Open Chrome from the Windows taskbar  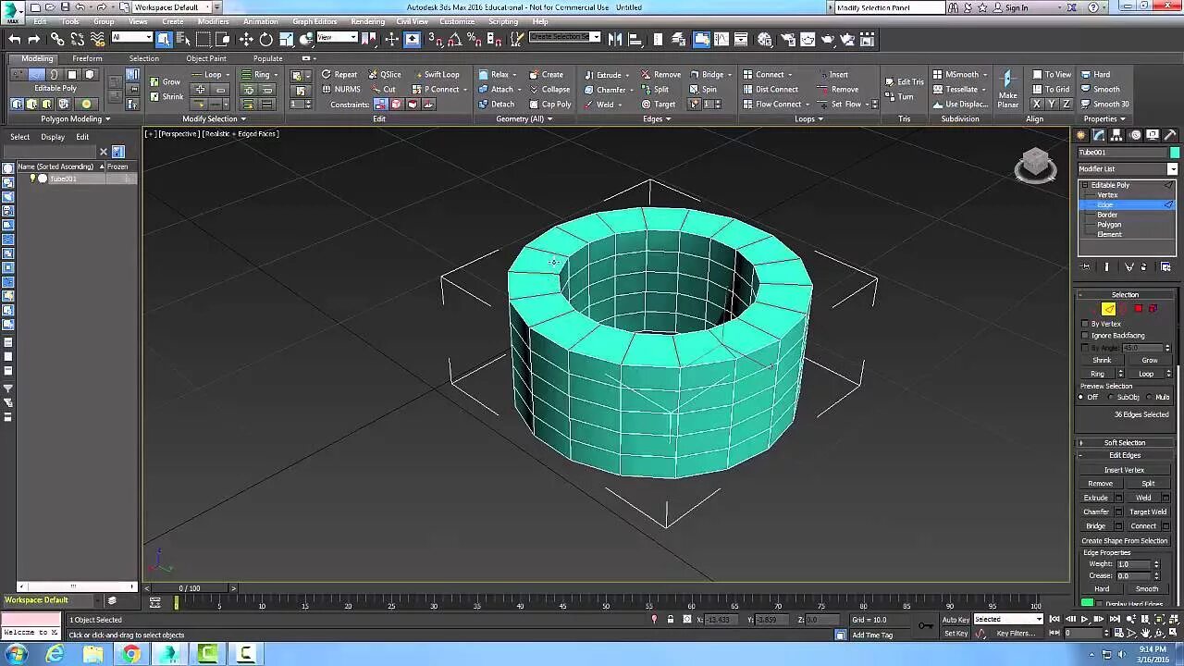(131, 654)
